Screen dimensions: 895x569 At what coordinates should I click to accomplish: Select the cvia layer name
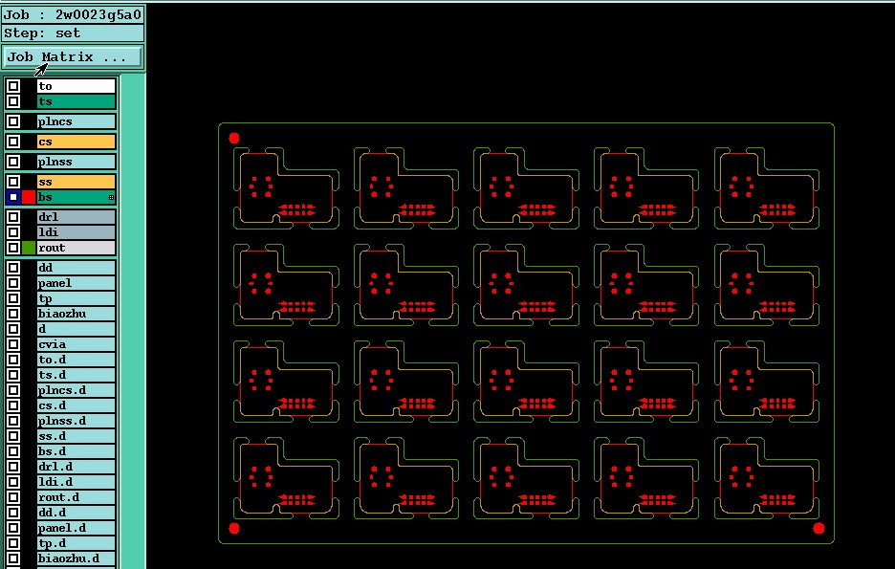(76, 344)
